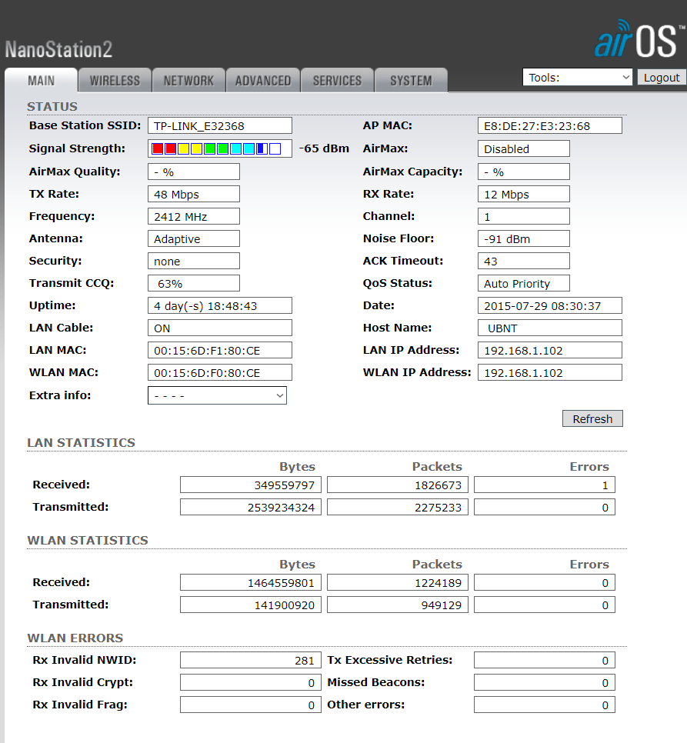Click the WLAN ERRORS section heading
This screenshot has width=687, height=743.
pos(75,638)
